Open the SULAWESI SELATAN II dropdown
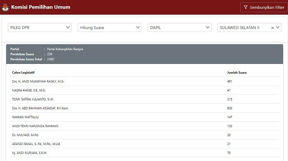Image resolution: width=288 pixels, height=161 pixels. (249, 27)
